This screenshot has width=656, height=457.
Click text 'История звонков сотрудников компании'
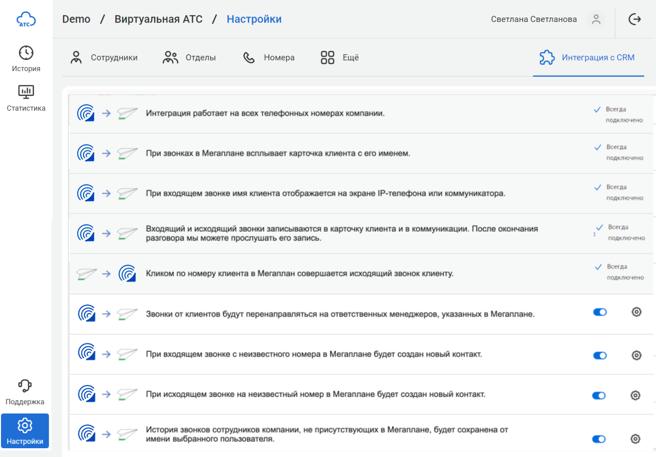(327, 434)
